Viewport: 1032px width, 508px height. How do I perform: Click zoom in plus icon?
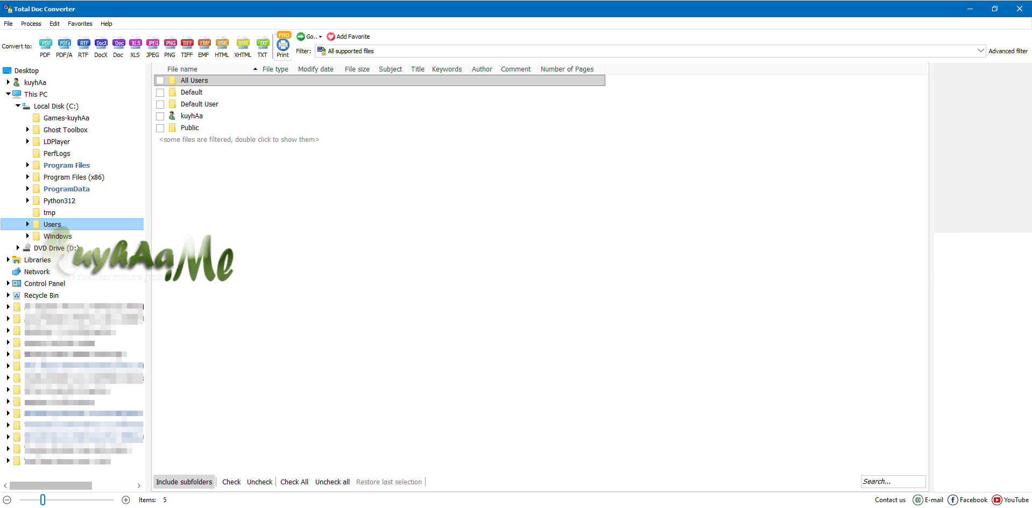[x=126, y=500]
